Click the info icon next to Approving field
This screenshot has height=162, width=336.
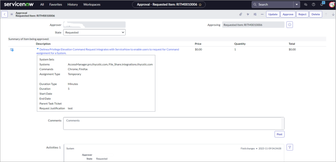[290, 25]
